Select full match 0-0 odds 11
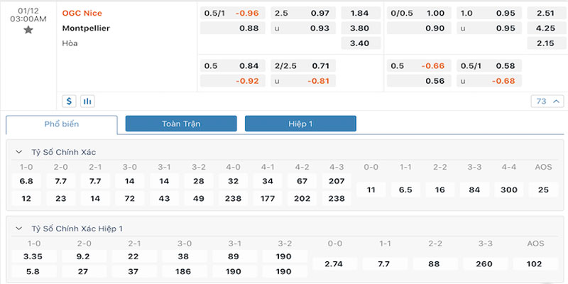The width and height of the screenshot is (568, 284). point(371,190)
